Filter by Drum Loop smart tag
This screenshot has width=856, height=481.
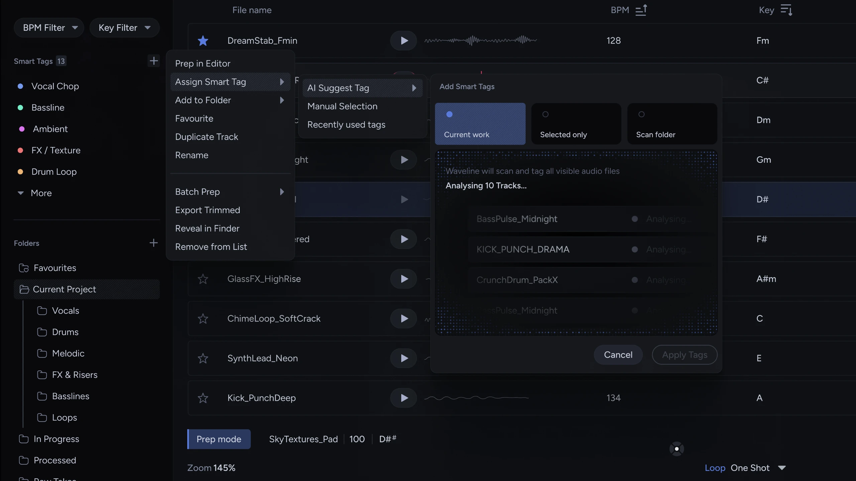47,172
